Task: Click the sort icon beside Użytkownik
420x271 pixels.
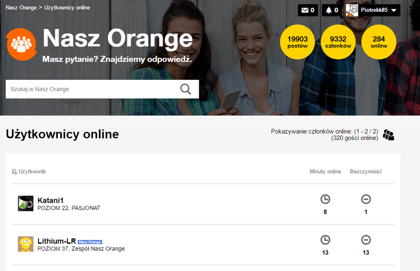Action: [x=14, y=171]
